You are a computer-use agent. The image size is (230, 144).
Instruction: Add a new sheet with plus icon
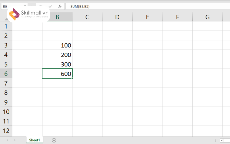click(54, 140)
